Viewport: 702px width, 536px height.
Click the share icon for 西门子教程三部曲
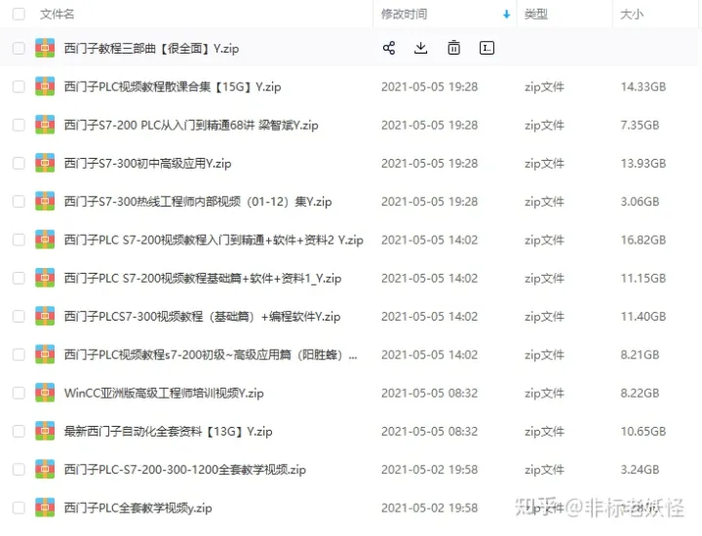point(389,48)
